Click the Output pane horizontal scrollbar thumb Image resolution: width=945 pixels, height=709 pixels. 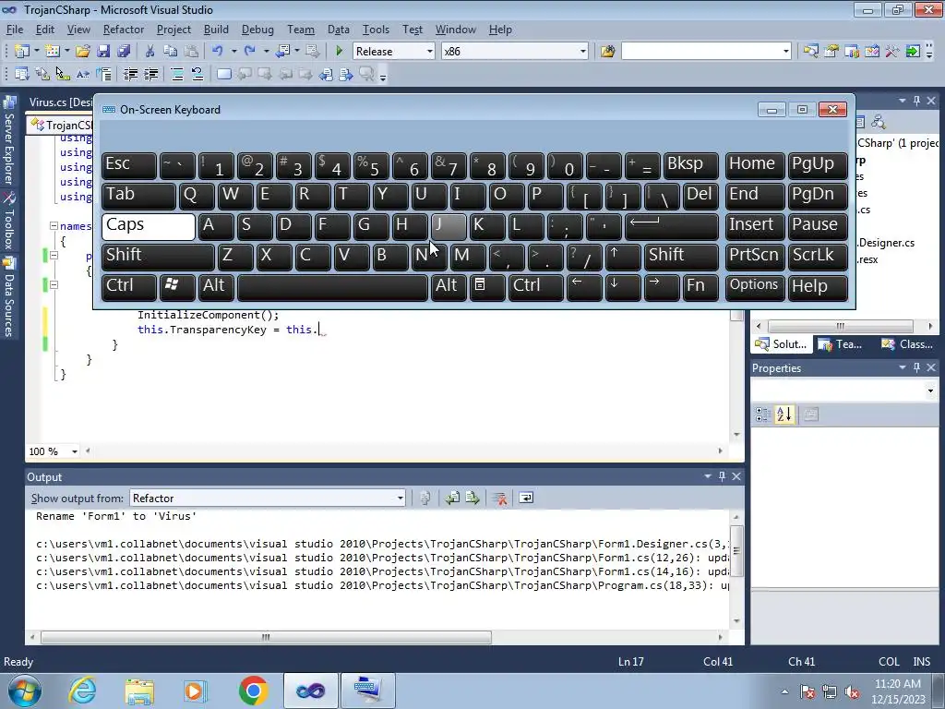(266, 637)
